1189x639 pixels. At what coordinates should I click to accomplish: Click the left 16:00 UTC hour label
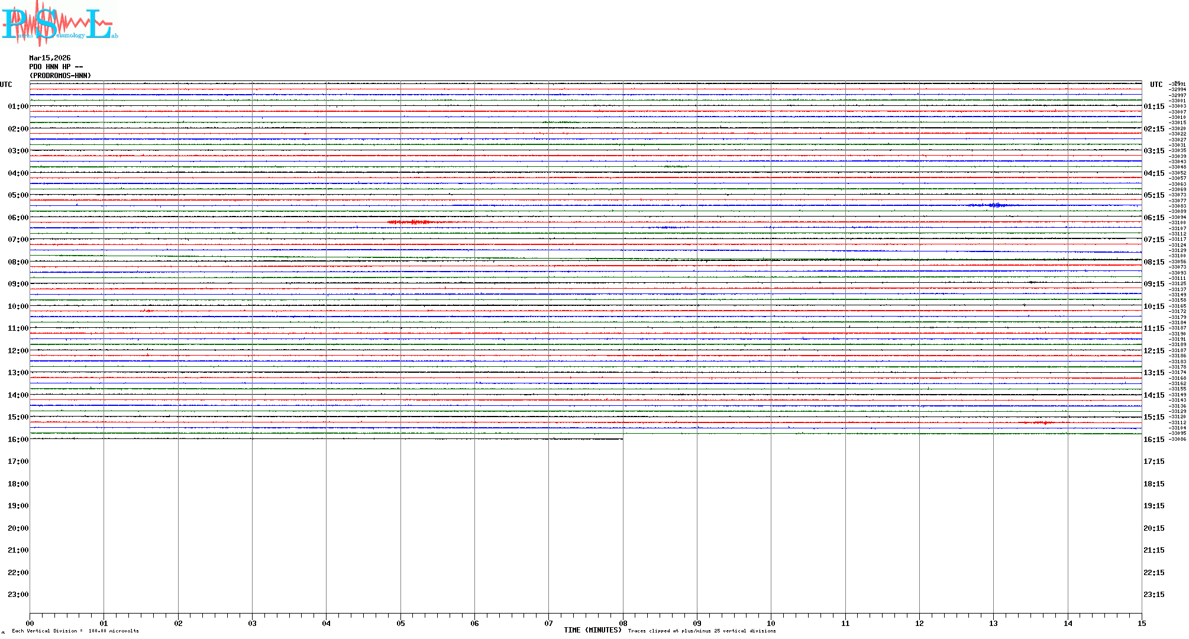click(18, 440)
